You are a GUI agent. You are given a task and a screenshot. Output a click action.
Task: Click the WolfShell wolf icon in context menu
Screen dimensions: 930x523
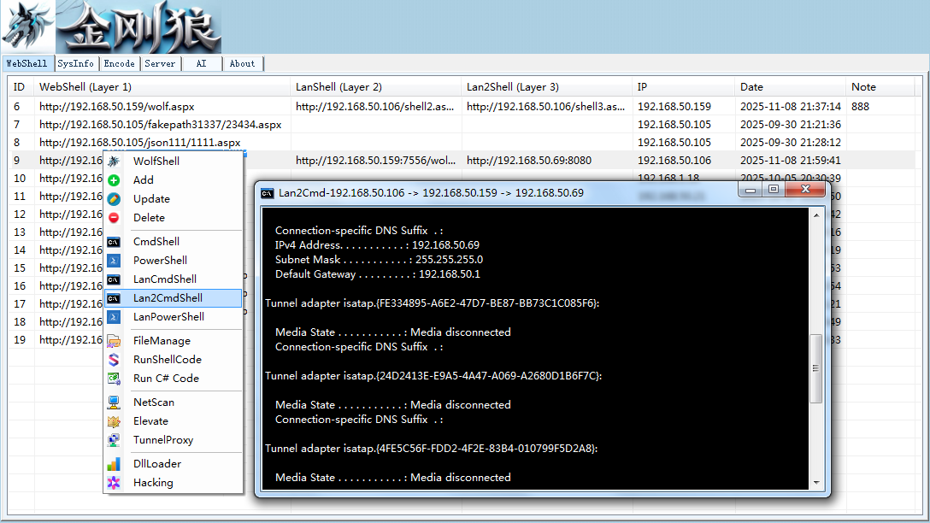click(x=114, y=161)
